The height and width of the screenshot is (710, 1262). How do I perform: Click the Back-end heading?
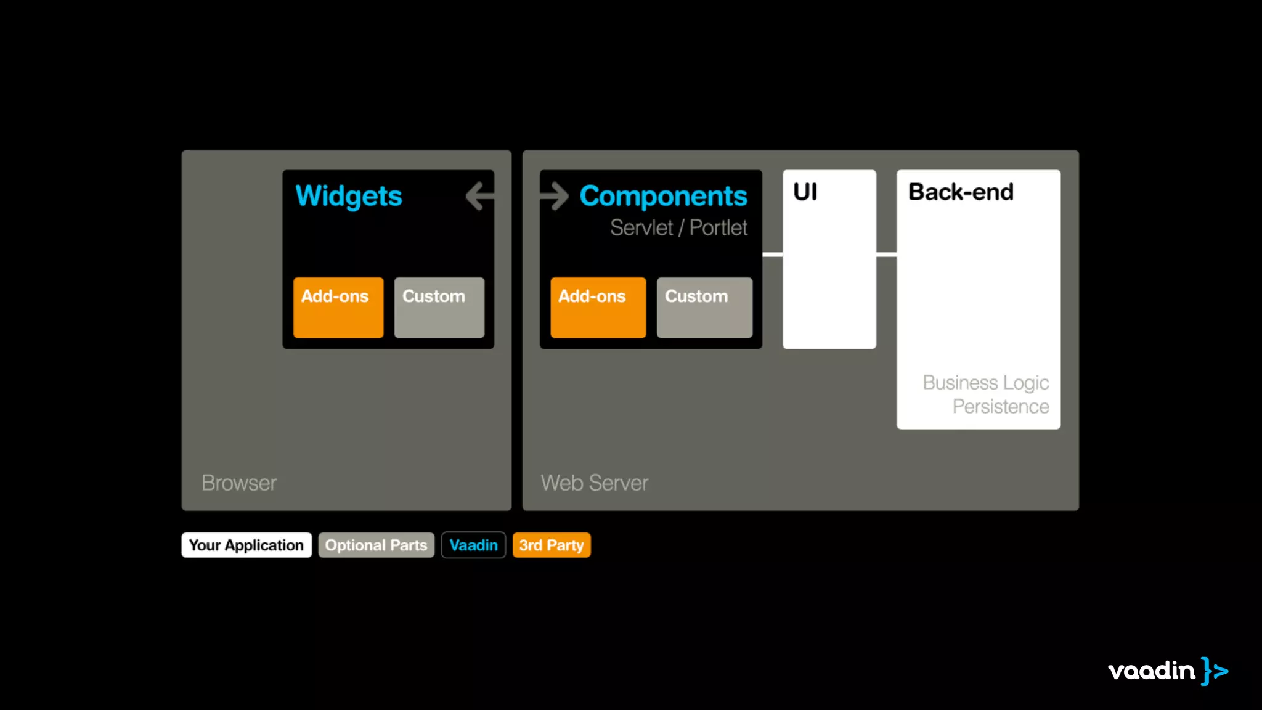[x=961, y=192]
